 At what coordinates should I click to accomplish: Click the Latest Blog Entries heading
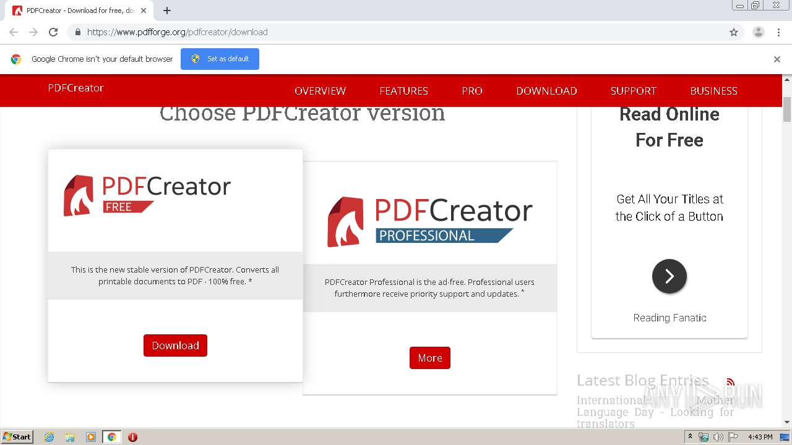tap(643, 380)
